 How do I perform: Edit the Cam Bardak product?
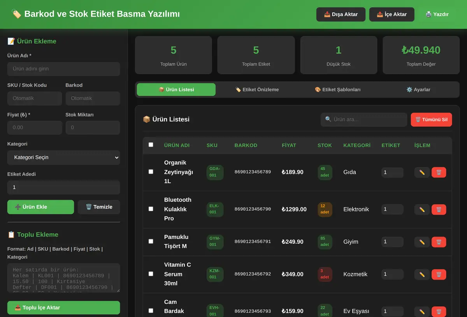click(422, 312)
